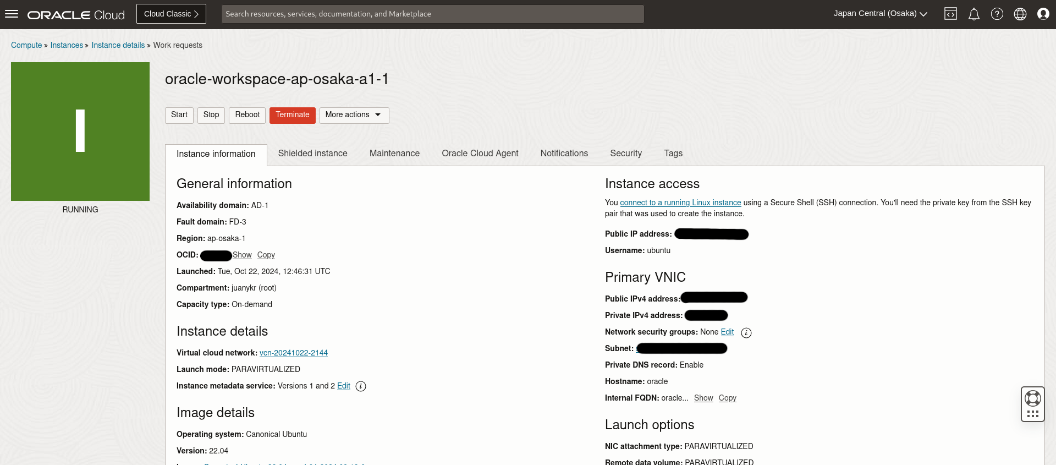1056x465 pixels.
Task: Expand the More actions dropdown
Action: pos(354,115)
